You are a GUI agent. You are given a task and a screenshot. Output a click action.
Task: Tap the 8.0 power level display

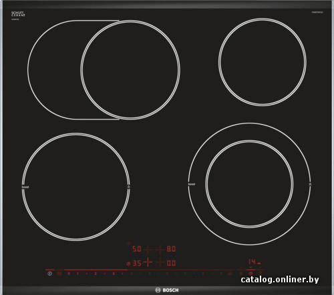point(171,249)
